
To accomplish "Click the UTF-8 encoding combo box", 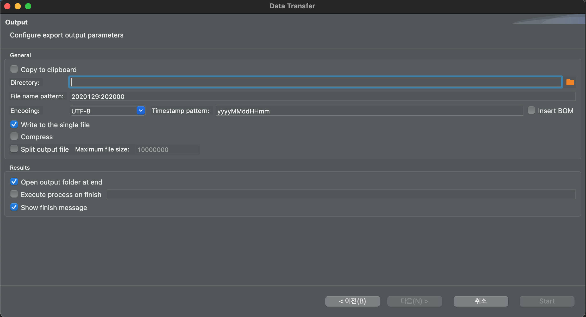I will point(103,111).
